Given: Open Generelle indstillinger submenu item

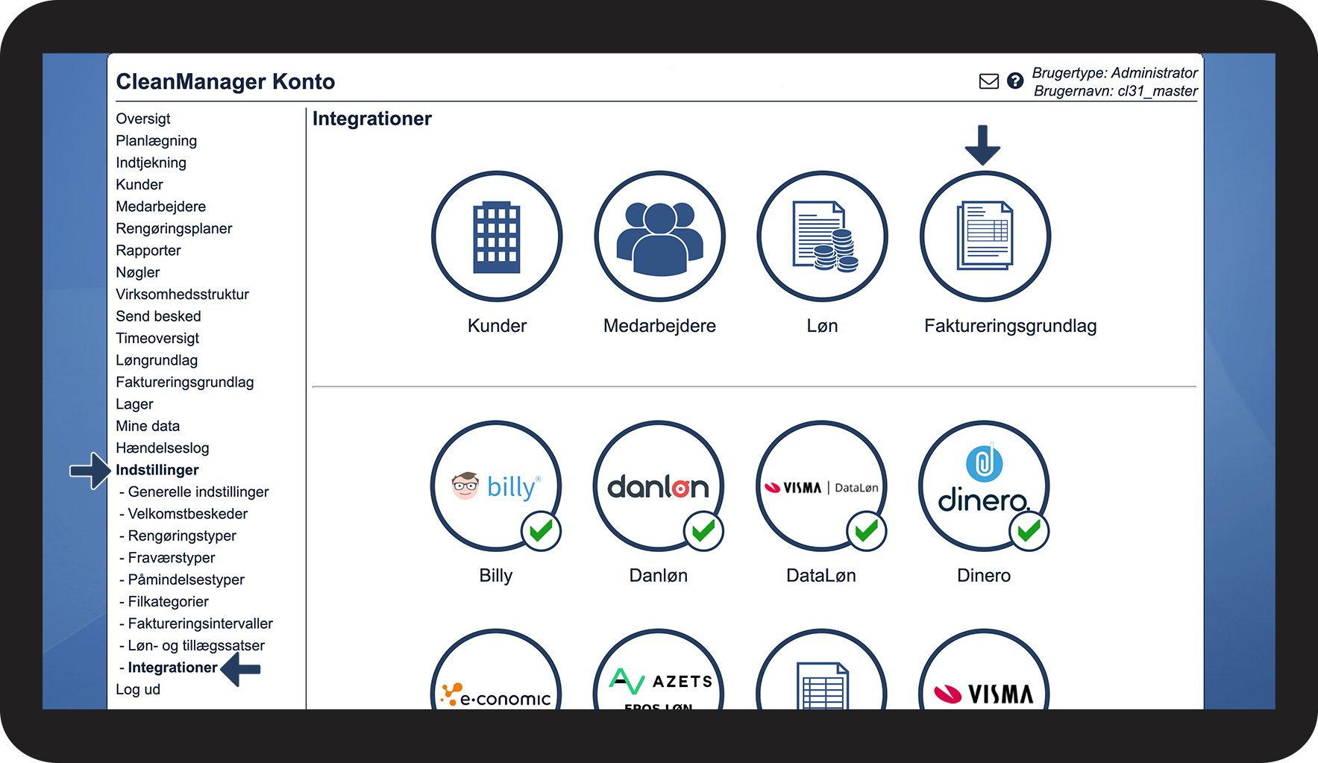Looking at the screenshot, I should click(198, 492).
